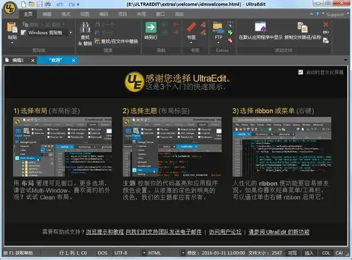Open 请参阅 UltraEdit 的新功能 link
This screenshot has width=352, height=260.
click(279, 232)
